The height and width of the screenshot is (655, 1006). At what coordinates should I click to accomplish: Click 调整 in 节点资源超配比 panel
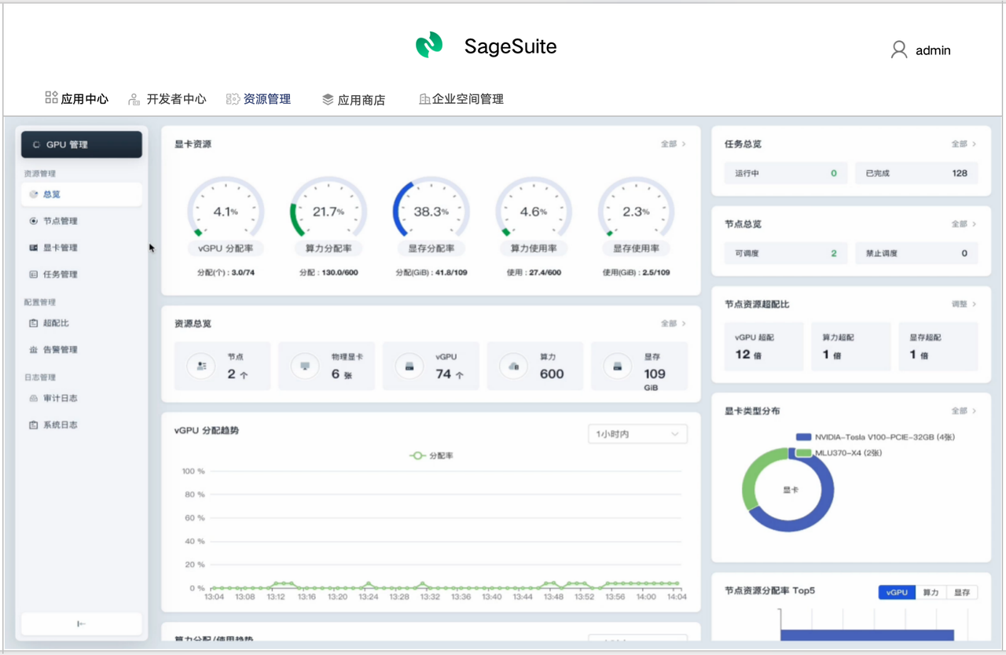tap(964, 304)
